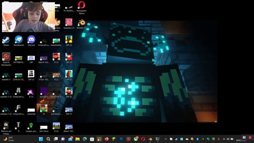The width and height of the screenshot is (254, 143).
Task: Open Microsoft Store from the taskbar
Action: (92, 139)
